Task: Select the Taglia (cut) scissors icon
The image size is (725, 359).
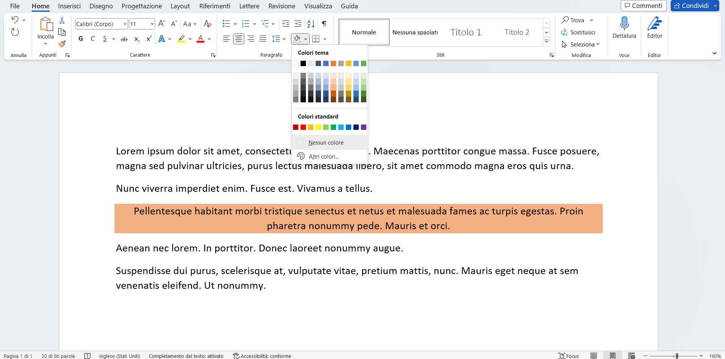Action: tap(62, 20)
